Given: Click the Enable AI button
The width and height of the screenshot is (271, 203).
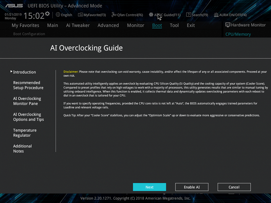Looking at the screenshot, I should (192, 187).
